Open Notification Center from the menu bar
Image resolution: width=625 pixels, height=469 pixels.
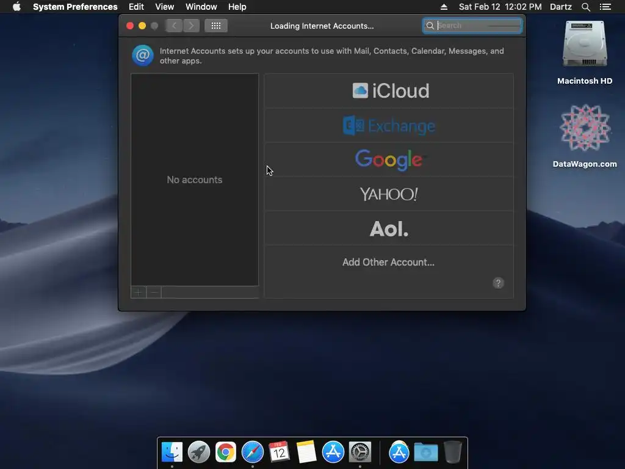[x=605, y=7]
